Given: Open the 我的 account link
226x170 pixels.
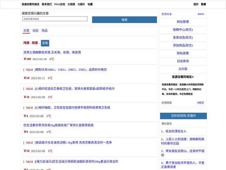Looking at the screenshot, I should (196, 4).
